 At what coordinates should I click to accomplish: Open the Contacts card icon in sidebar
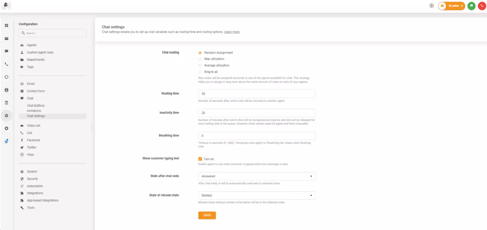(x=6, y=90)
